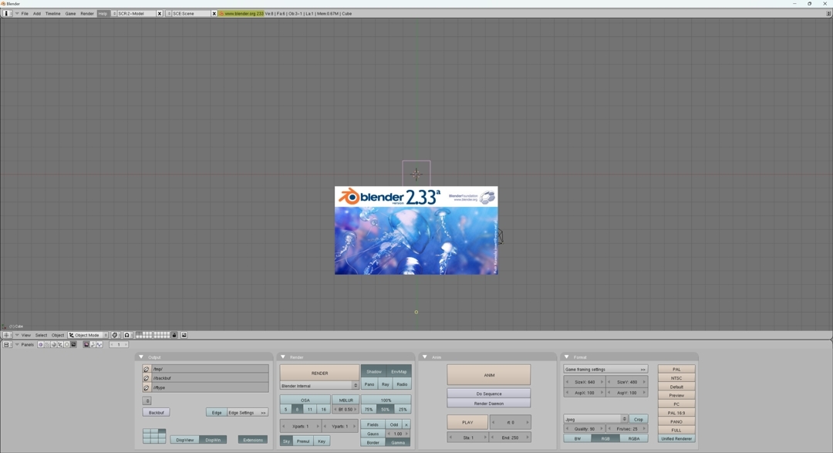Open the Game menu

point(70,13)
